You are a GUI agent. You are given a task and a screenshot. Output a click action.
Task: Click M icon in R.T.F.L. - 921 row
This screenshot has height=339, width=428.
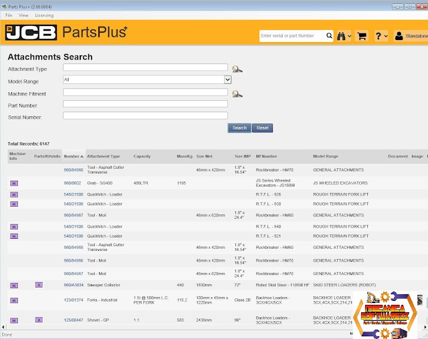(x=14, y=236)
